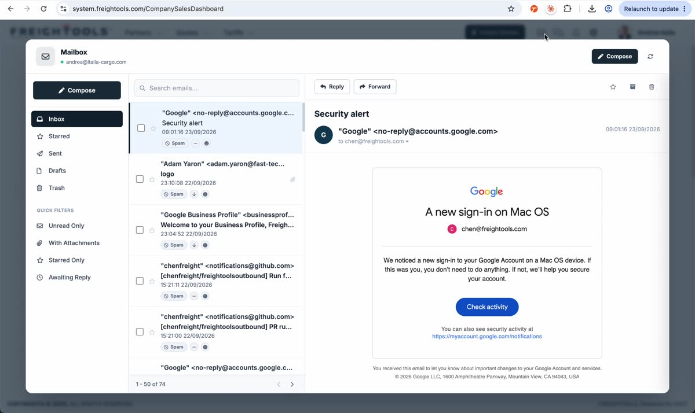Click Relaunch to update button
This screenshot has width=695, height=413.
click(x=655, y=9)
